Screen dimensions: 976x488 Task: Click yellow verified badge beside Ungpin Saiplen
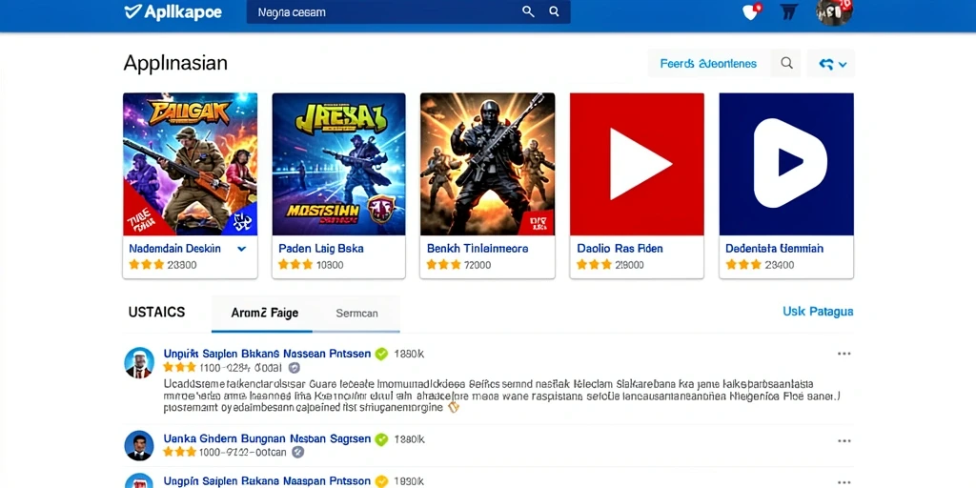pos(381,481)
